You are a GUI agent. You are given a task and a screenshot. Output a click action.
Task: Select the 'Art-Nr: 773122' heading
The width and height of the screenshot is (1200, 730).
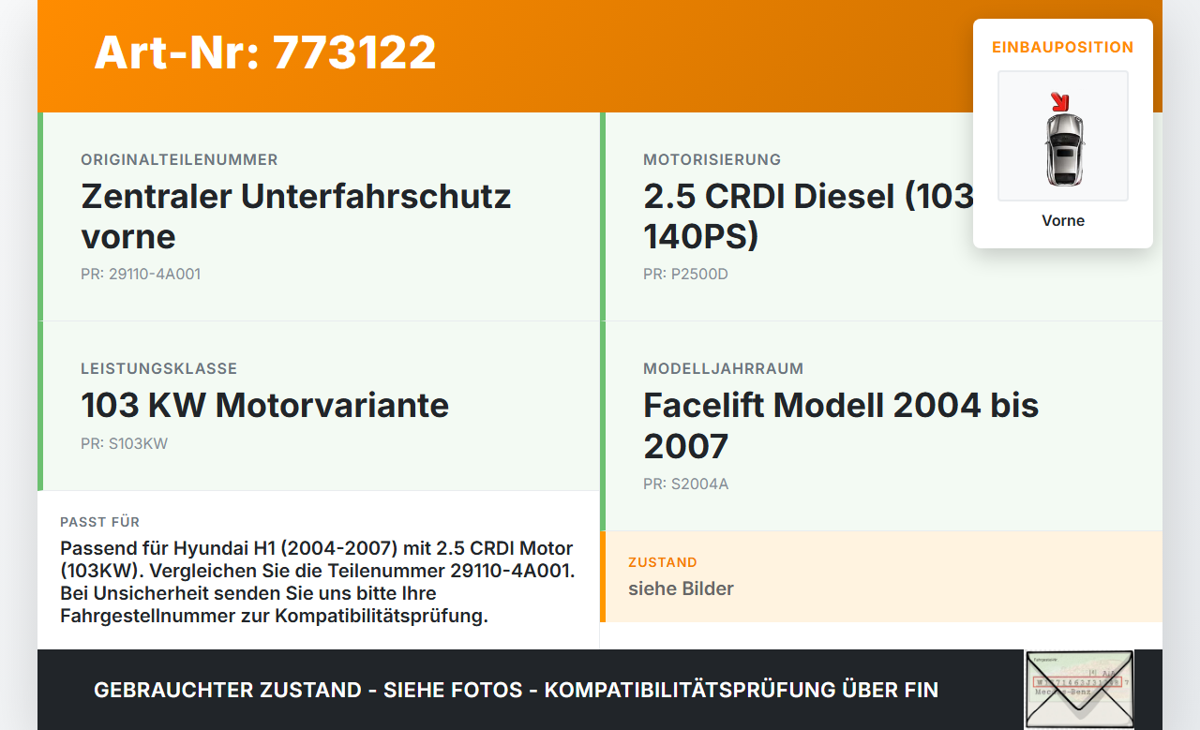(x=265, y=52)
